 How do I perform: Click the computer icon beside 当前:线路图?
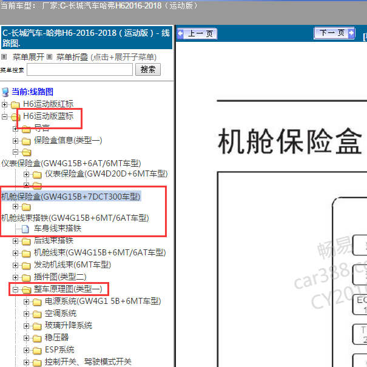coord(5,92)
